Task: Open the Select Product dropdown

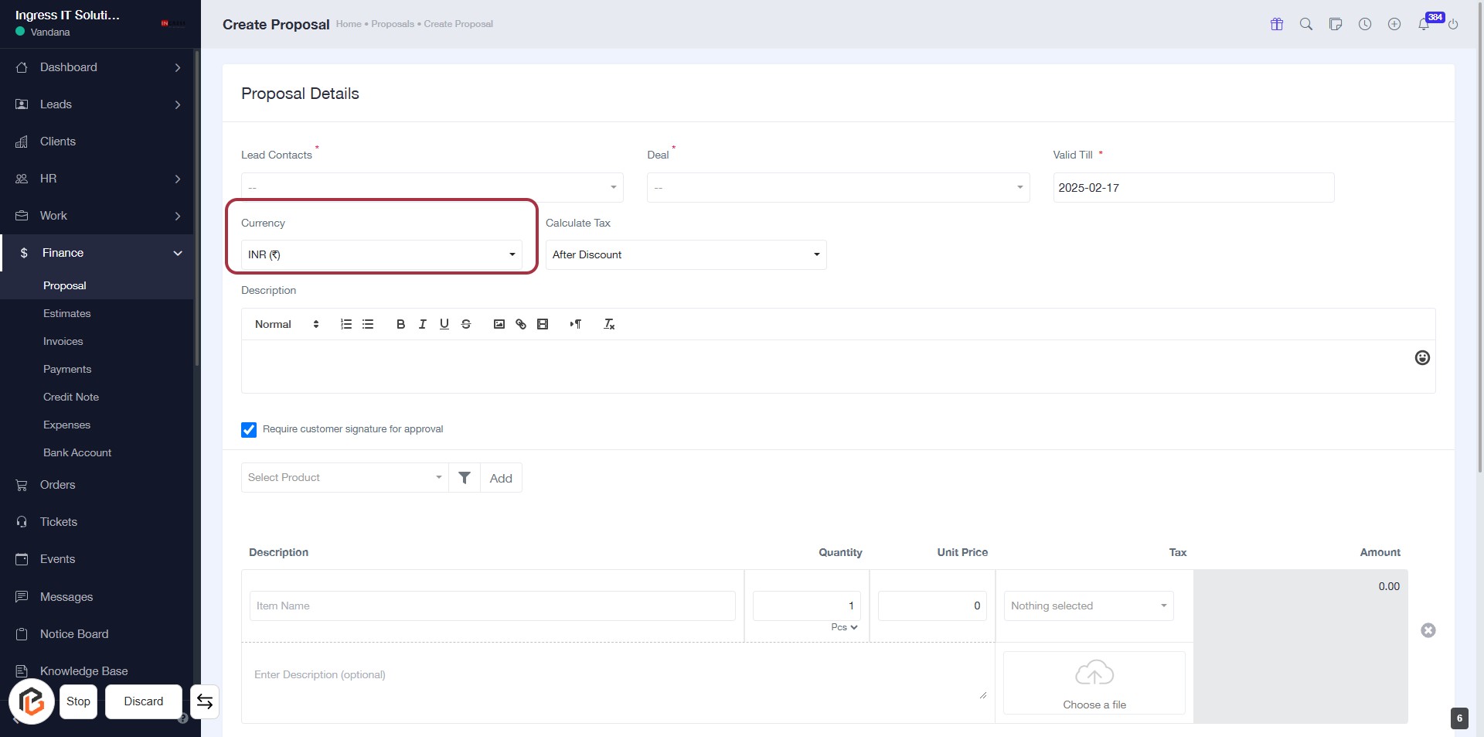Action: 345,478
